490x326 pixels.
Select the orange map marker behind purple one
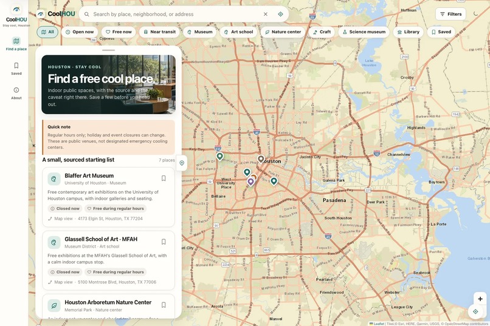click(x=255, y=176)
